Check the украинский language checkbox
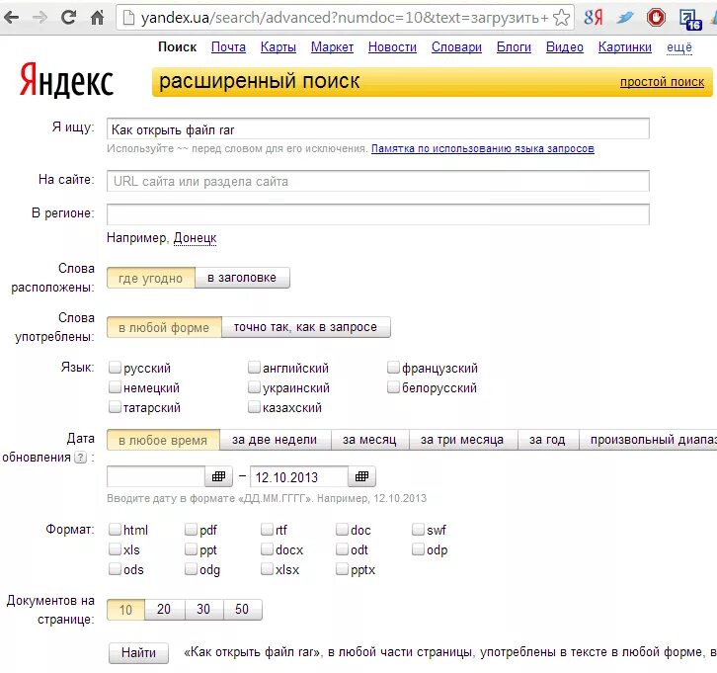Image resolution: width=717 pixels, height=673 pixels. [x=254, y=387]
